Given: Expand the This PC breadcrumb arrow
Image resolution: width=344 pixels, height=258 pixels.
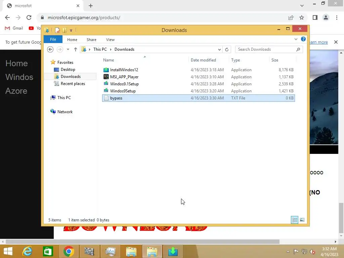Looking at the screenshot, I should point(111,49).
